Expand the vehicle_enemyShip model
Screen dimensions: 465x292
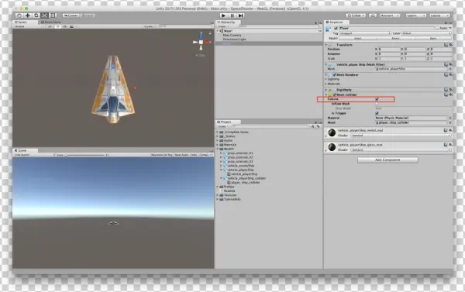coord(221,166)
